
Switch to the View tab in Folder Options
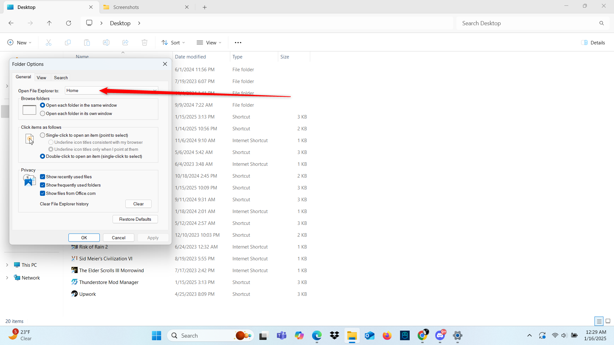point(41,78)
